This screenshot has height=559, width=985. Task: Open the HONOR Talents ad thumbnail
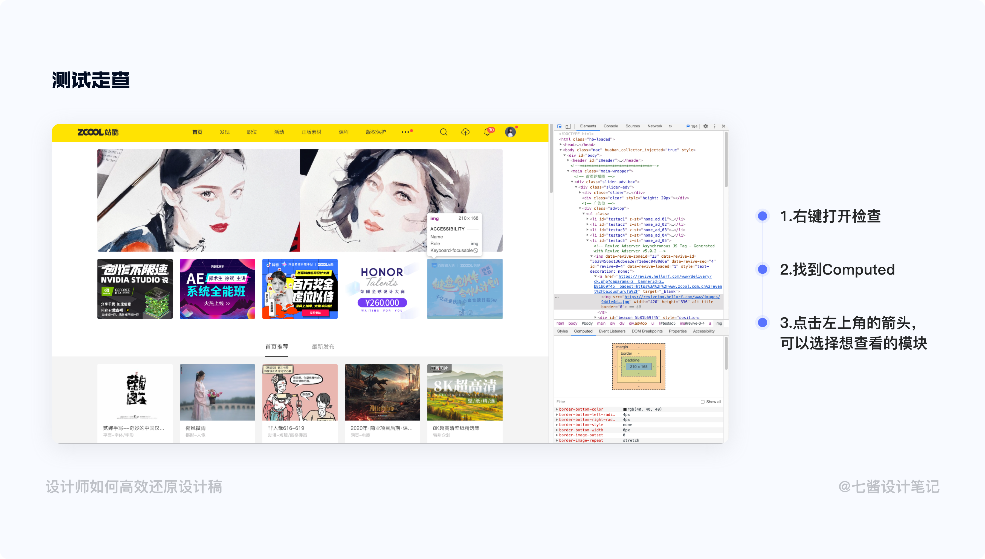point(382,289)
